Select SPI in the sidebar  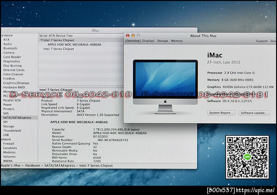click(x=5, y=122)
